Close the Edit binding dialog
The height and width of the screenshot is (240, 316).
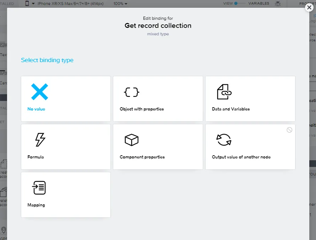pos(309,8)
